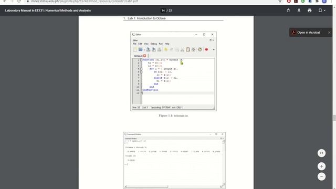
Task: Fit the PDF page to window
Action: [x=321, y=153]
